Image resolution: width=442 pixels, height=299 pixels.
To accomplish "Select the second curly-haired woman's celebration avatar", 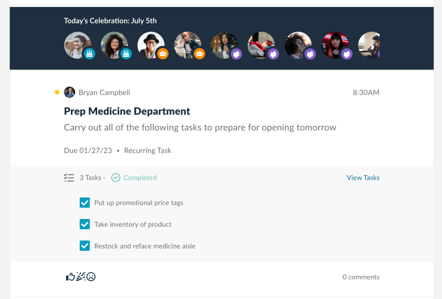I will coord(114,45).
